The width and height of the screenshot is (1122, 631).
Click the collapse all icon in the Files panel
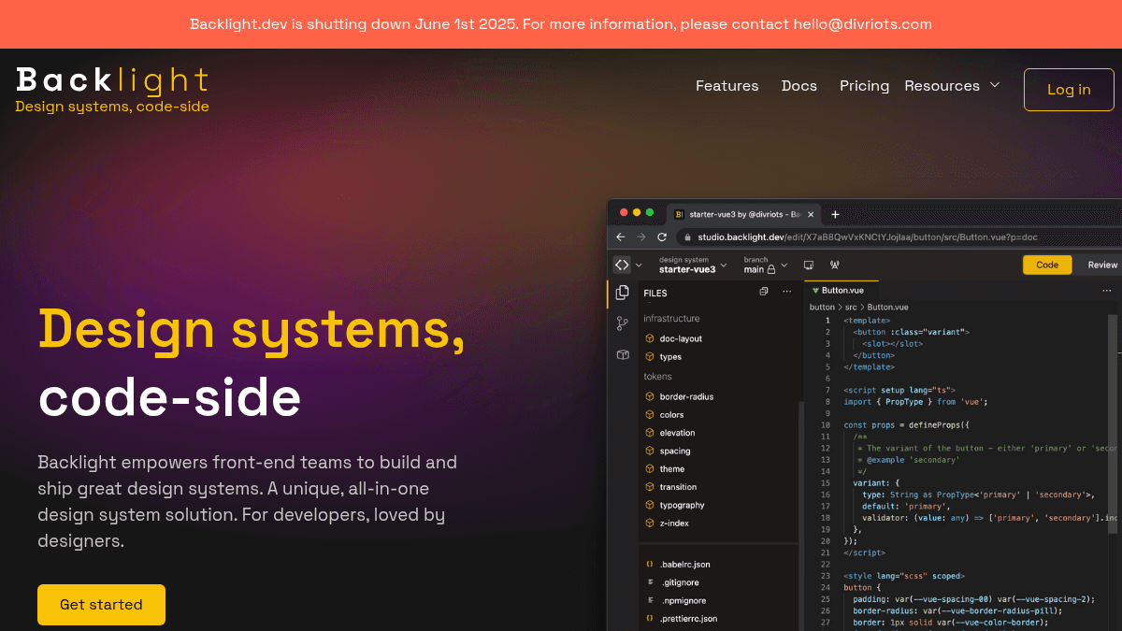click(x=764, y=292)
